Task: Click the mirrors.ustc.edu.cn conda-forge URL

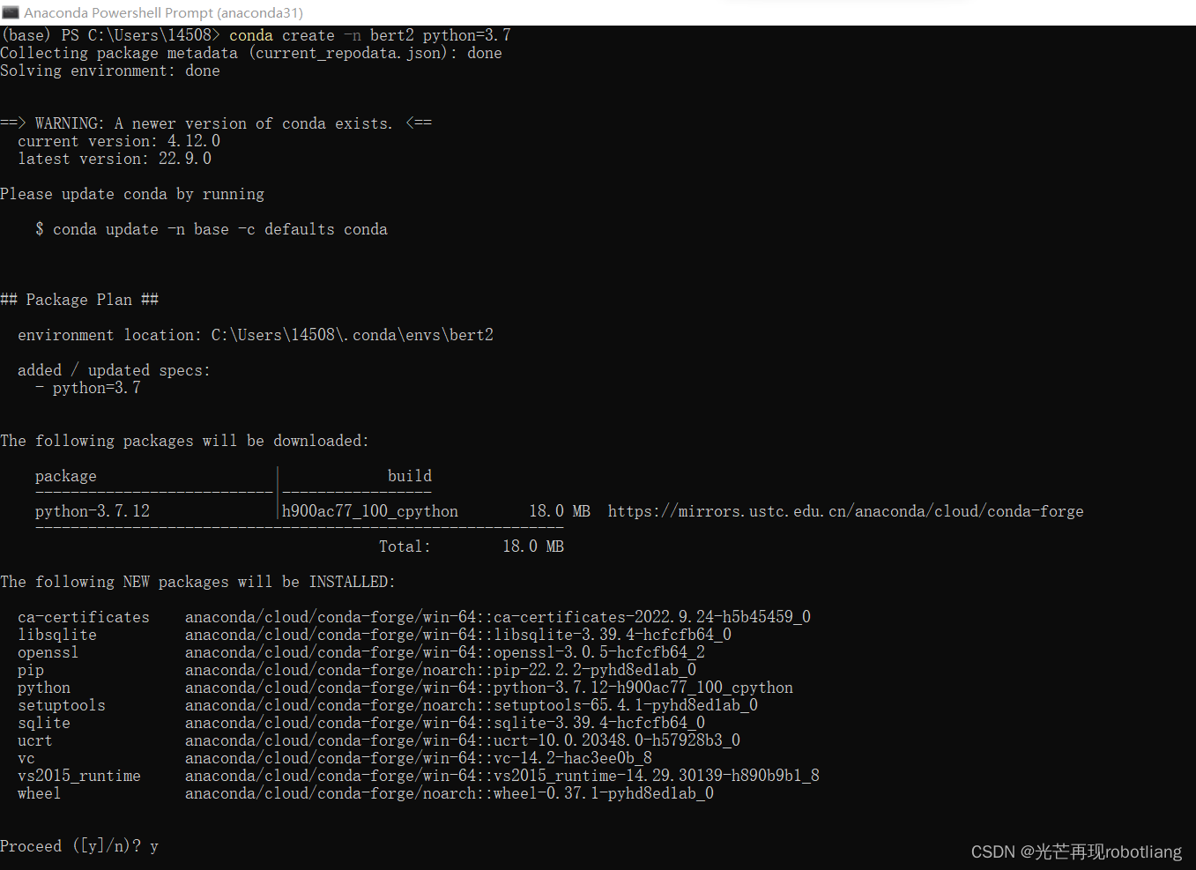Action: tap(846, 511)
